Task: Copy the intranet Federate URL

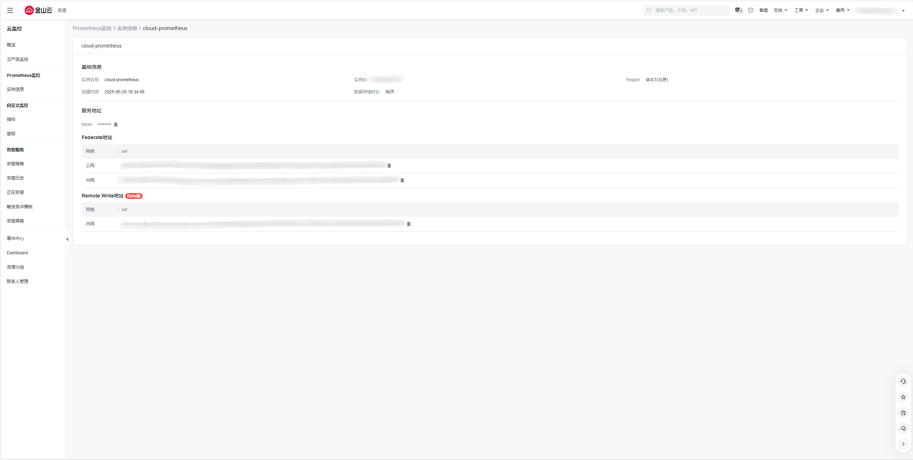Action: click(x=402, y=180)
